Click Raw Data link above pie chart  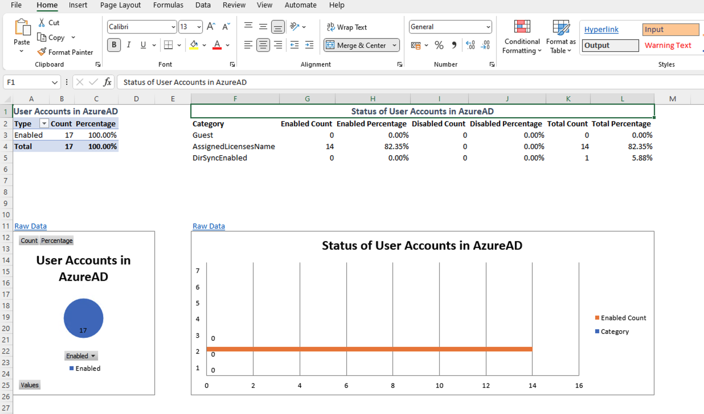coord(30,226)
